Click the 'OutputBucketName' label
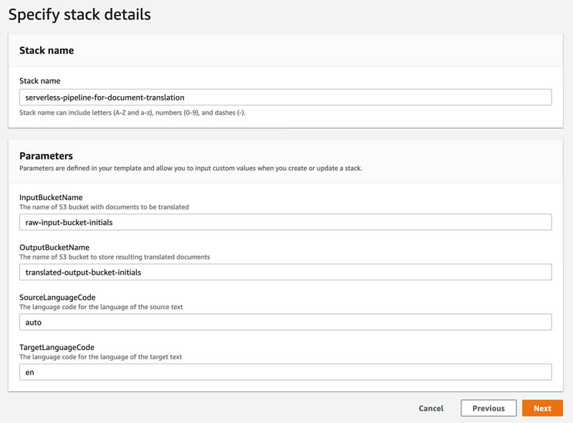 pyautogui.click(x=54, y=247)
